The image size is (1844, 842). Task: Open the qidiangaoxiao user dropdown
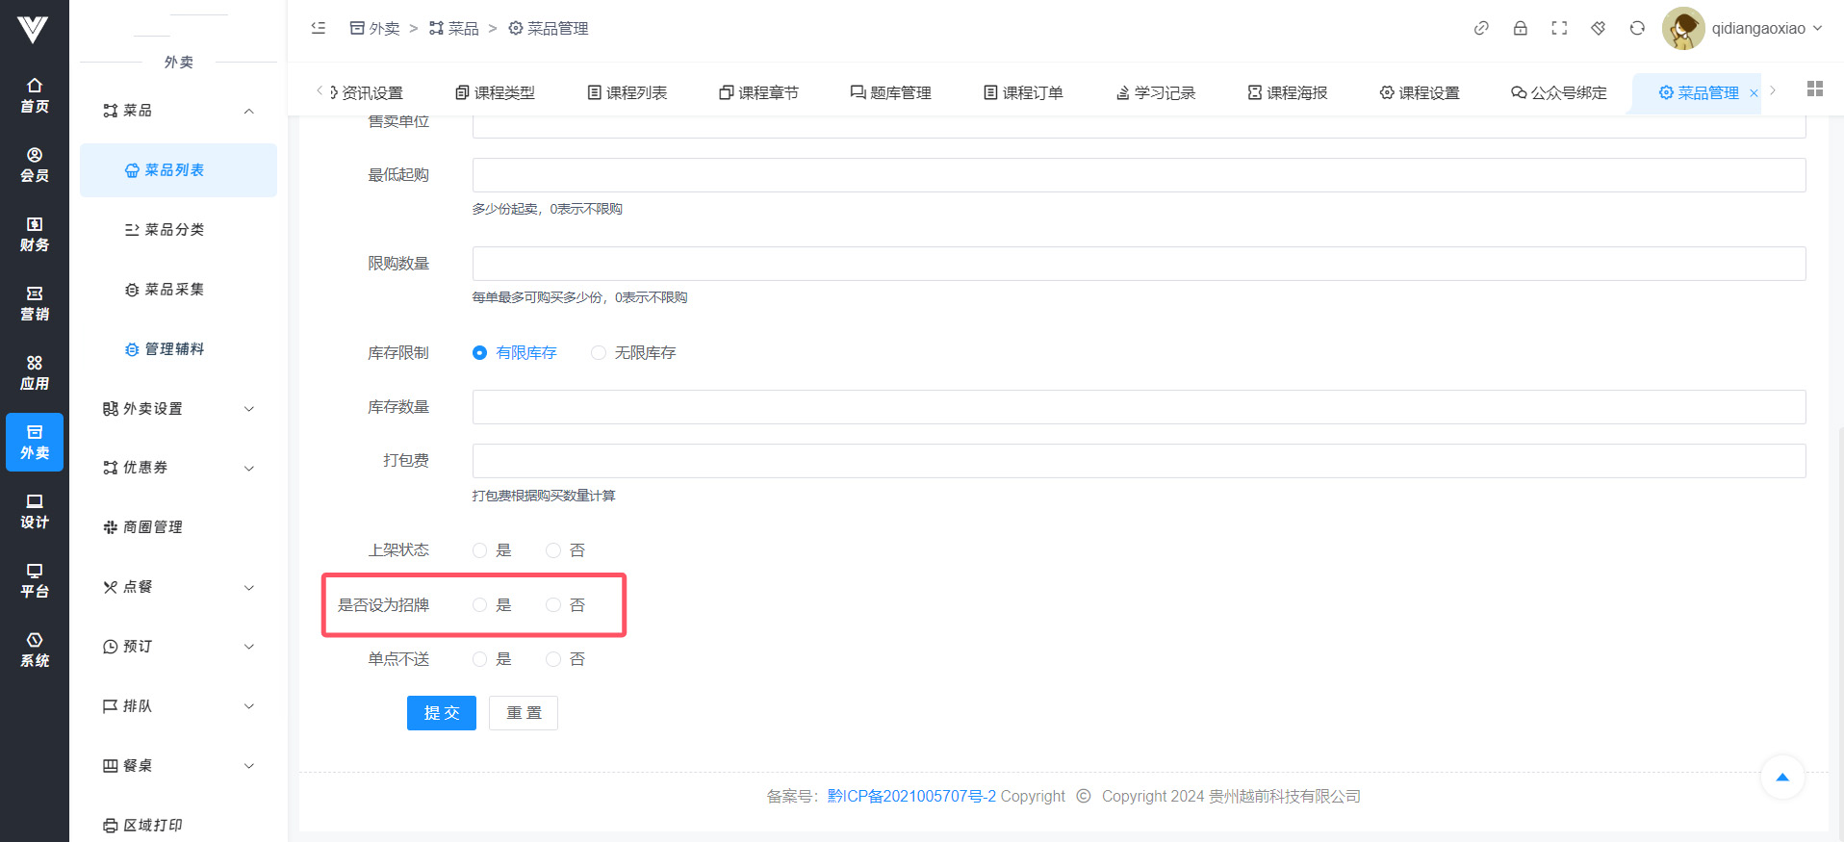1744,28
